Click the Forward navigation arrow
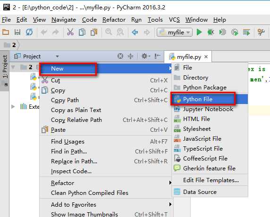This screenshot has height=217, width=270. tap(147, 32)
